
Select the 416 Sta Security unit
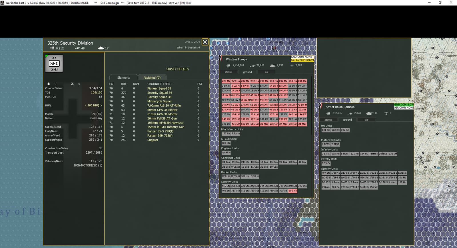click(x=226, y=186)
